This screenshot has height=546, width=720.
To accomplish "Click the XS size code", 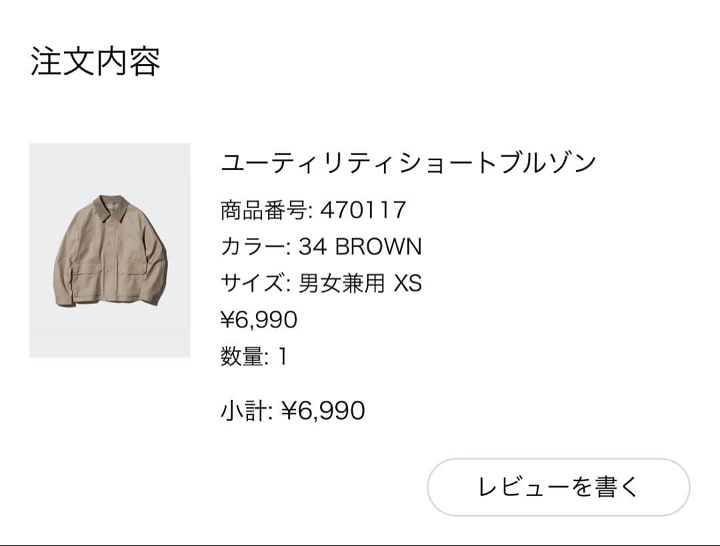I will (x=407, y=284).
